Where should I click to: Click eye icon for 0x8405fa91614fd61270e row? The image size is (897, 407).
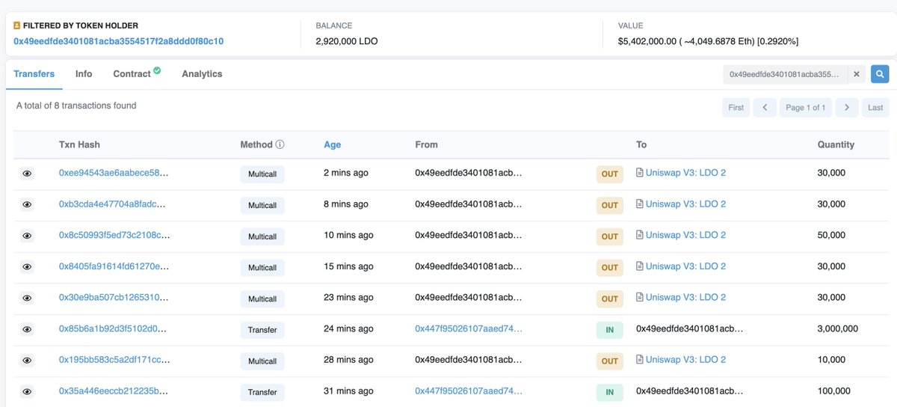pyautogui.click(x=27, y=267)
